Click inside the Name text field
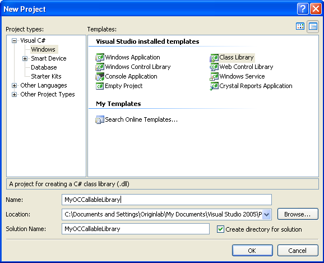 pyautogui.click(x=166, y=200)
